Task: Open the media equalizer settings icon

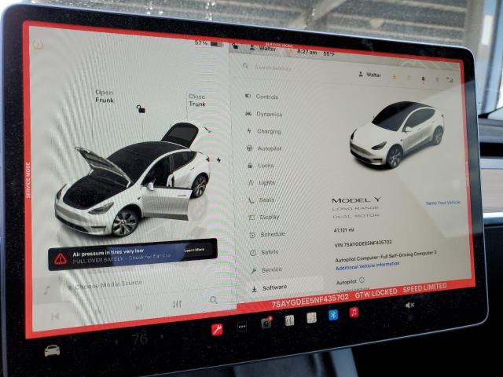Action: 177,304
